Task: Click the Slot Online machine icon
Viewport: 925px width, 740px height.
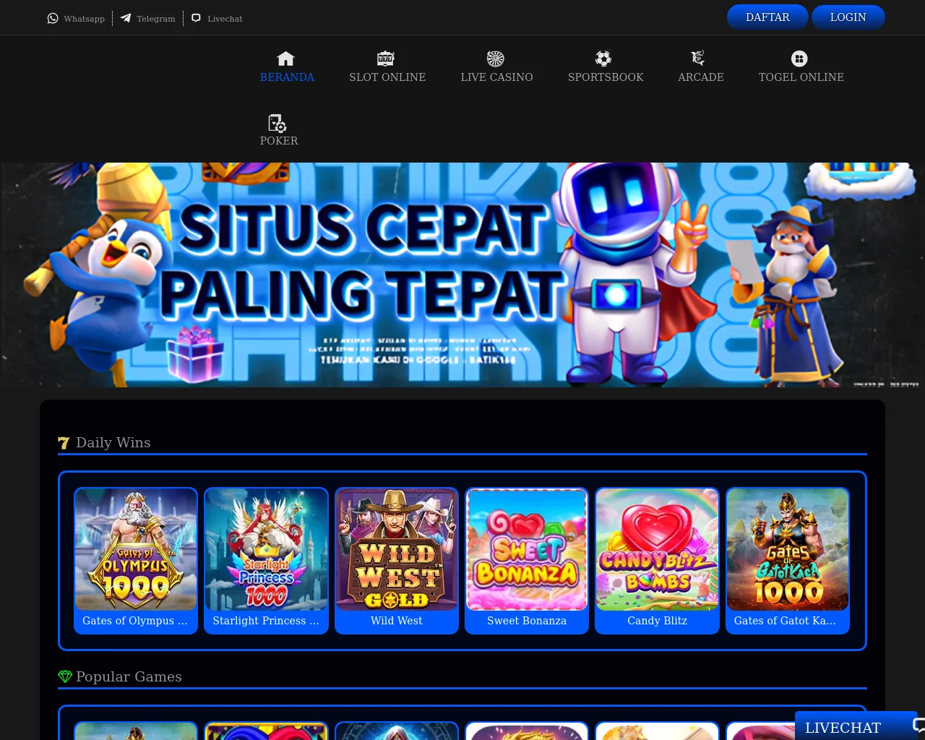Action: tap(386, 59)
